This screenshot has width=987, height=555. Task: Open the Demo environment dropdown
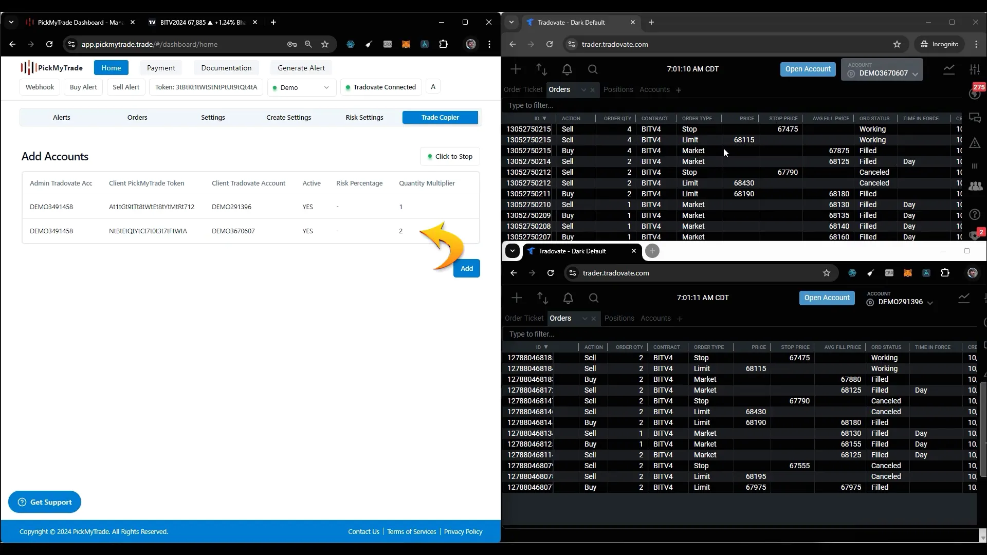302,87
